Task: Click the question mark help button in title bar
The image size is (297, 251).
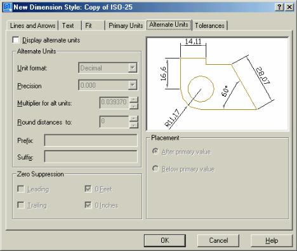Action: pos(279,7)
